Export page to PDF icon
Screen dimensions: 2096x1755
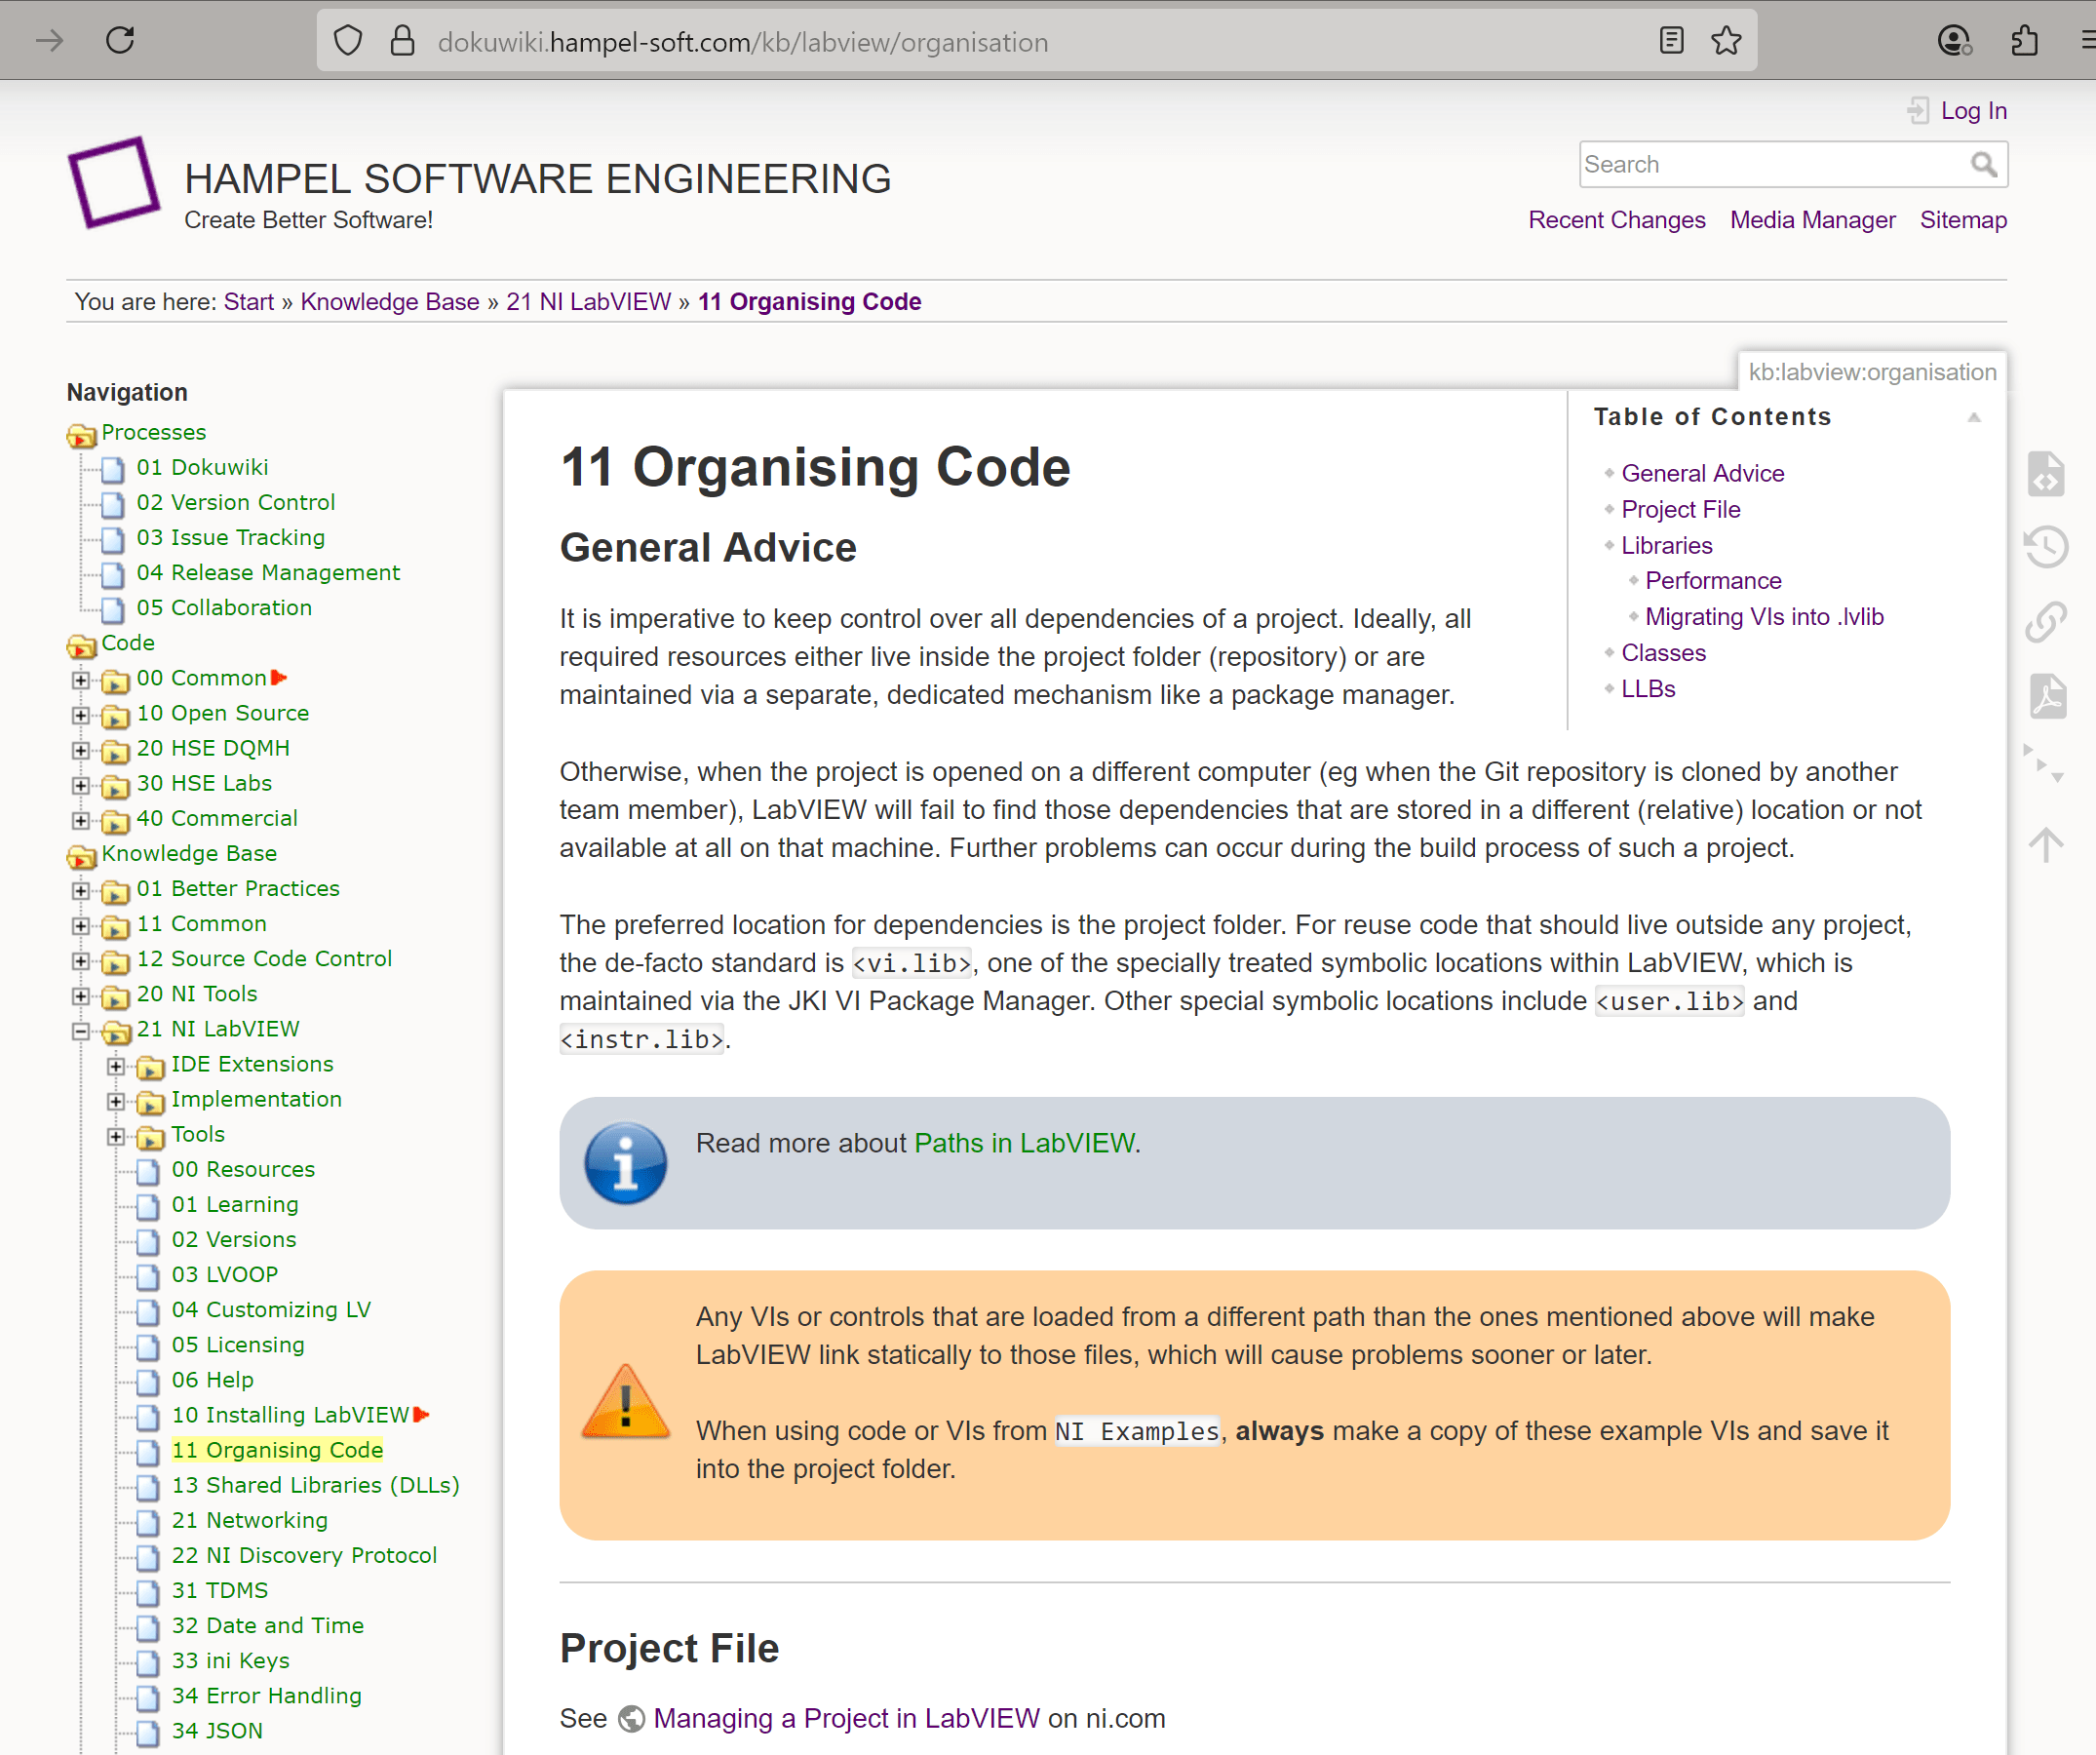2045,695
